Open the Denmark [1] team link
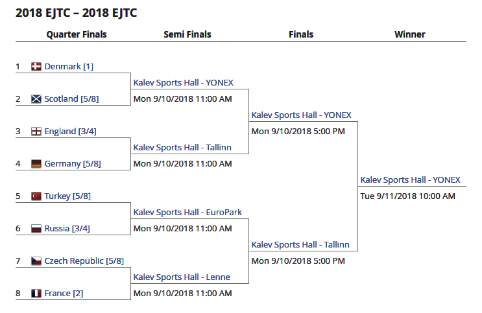Viewport: 482px width, 313px height. pyautogui.click(x=69, y=67)
